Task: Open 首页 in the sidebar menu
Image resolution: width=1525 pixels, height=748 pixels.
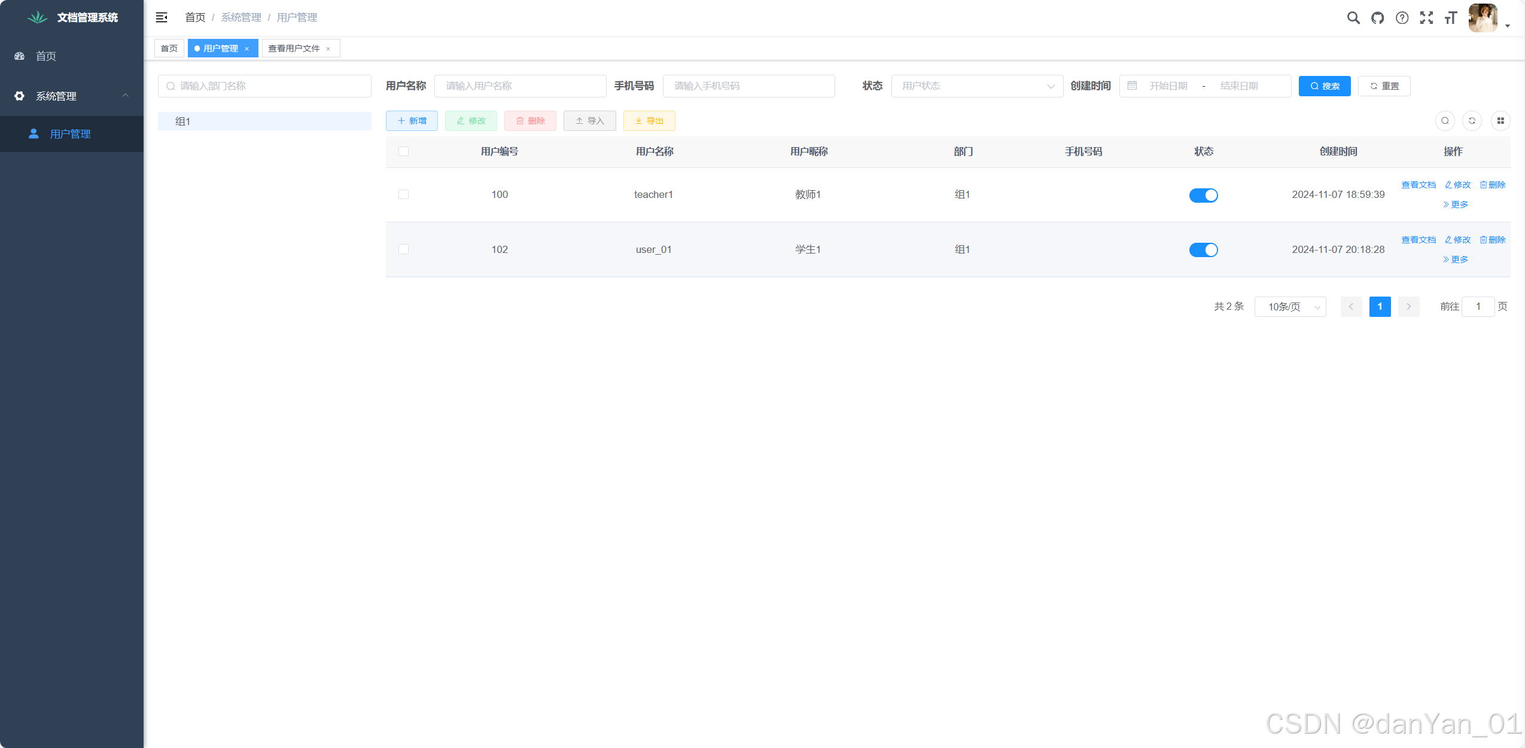Action: pyautogui.click(x=46, y=56)
